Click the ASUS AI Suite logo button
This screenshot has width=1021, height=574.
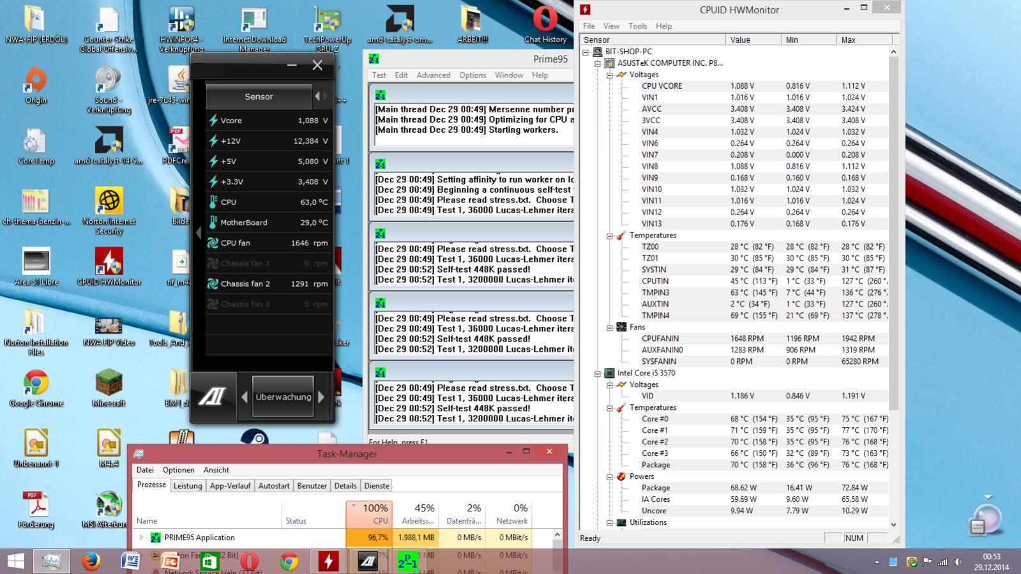coord(213,397)
